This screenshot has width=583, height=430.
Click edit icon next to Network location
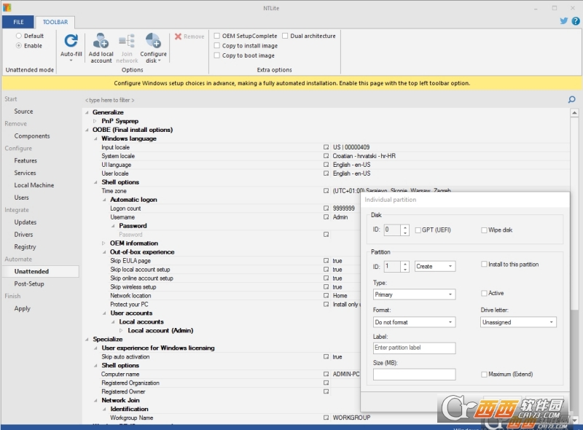tap(326, 296)
